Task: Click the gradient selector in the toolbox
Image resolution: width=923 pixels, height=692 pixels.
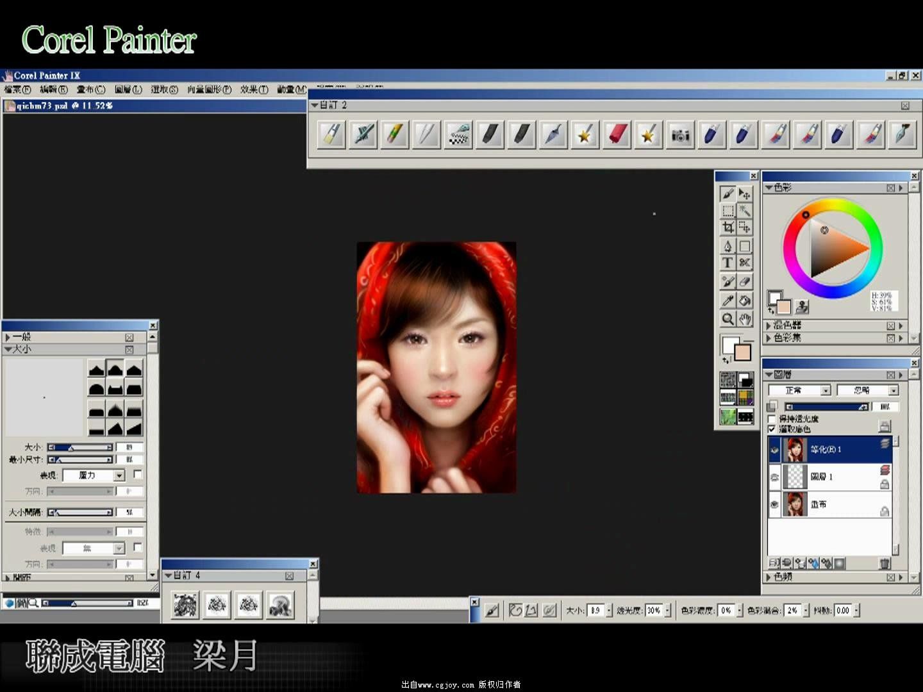Action: tap(745, 380)
